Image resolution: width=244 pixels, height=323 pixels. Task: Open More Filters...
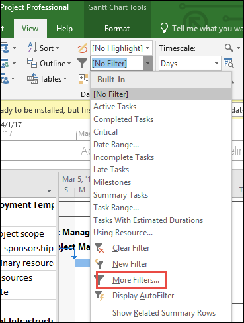coord(136,280)
